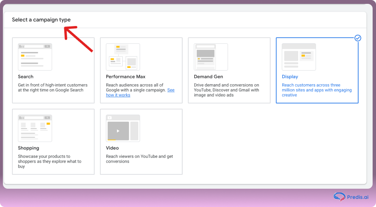Click 'Drive demand and conversions on YouTube' text
Viewport: 376px width, 207px height.
226,90
